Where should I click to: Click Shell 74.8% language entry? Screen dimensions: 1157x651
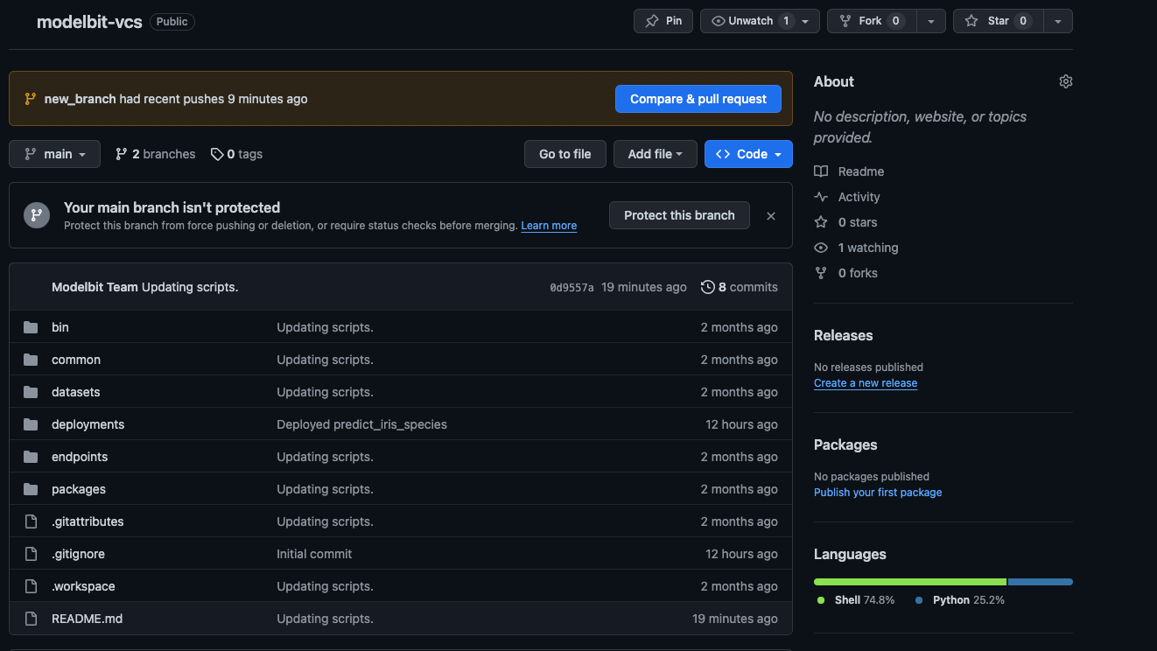(855, 600)
